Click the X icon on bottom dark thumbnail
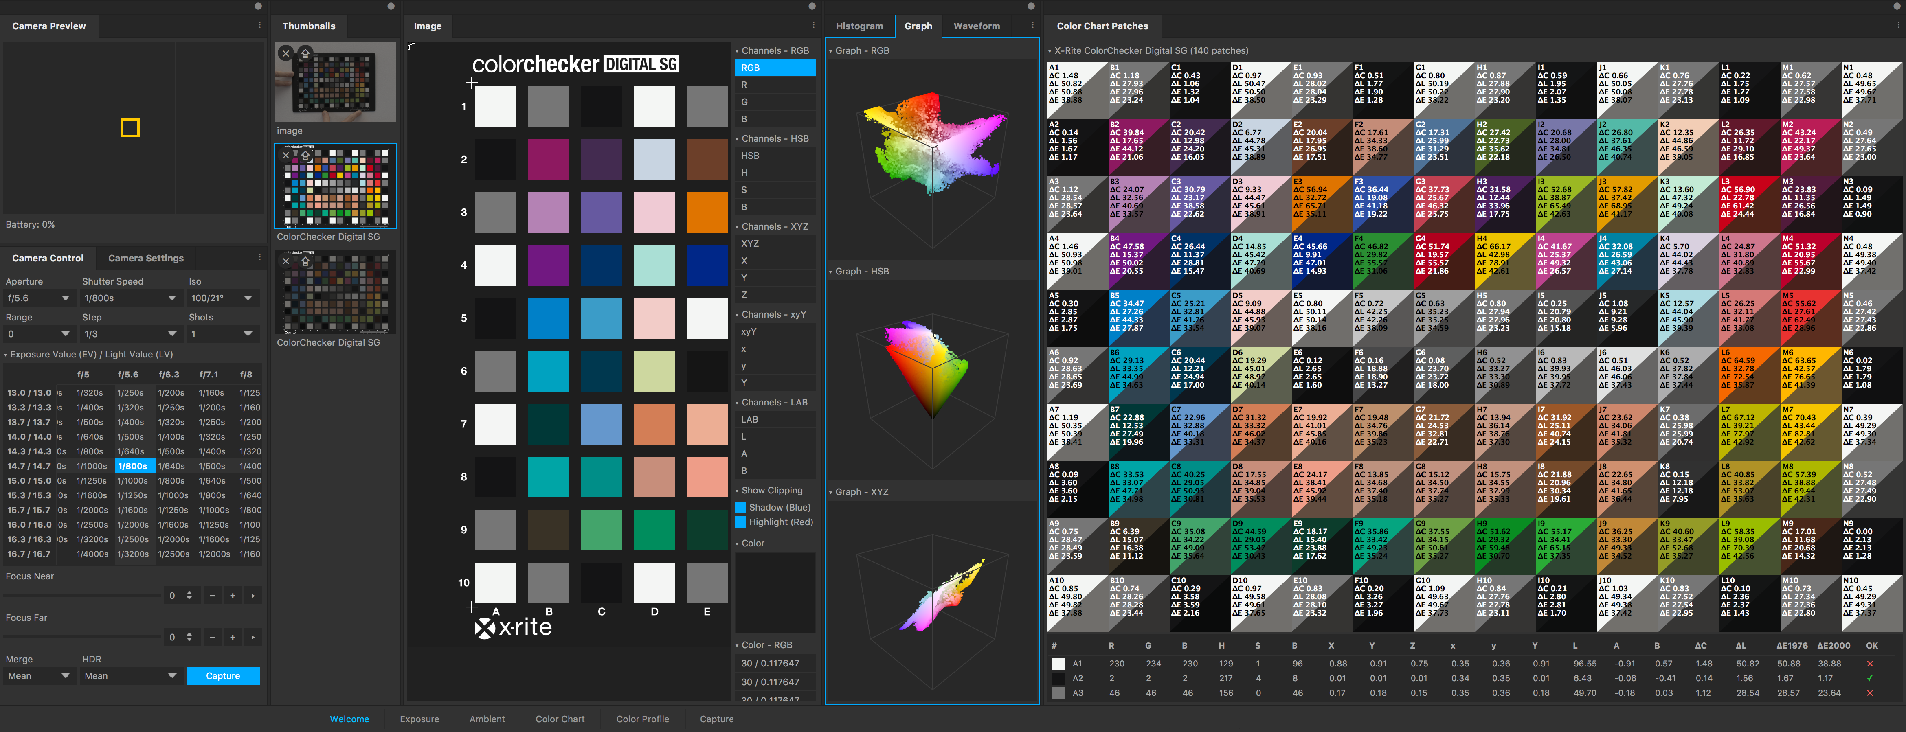1906x732 pixels. click(285, 261)
